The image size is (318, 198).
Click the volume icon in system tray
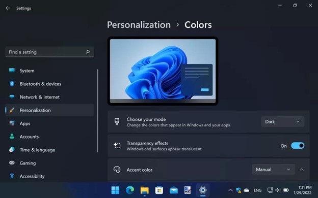(x=278, y=190)
